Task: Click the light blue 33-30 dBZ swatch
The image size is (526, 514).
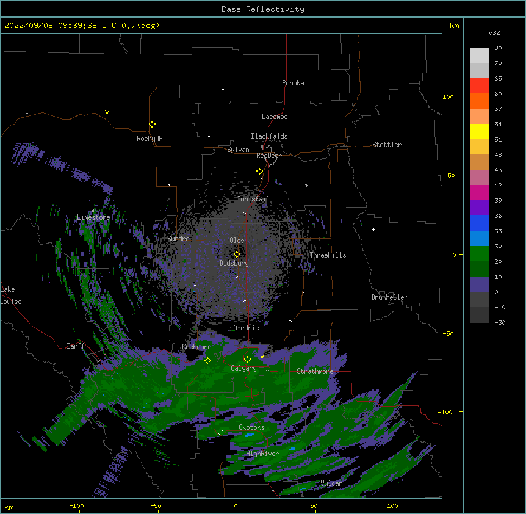Action: [480, 239]
